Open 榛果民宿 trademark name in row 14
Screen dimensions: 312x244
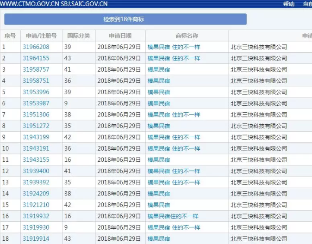click(x=159, y=194)
